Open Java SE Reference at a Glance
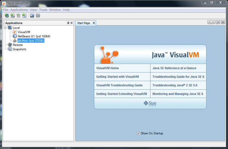228x149 pixels. (x=174, y=68)
